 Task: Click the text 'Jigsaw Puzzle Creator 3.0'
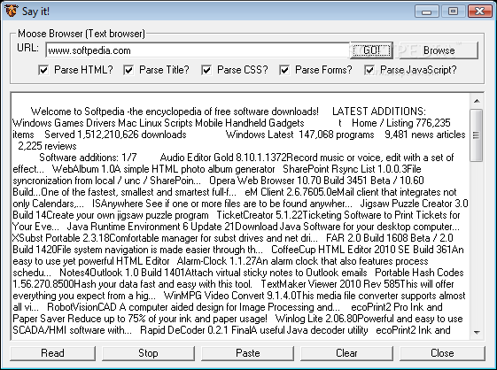point(414,204)
